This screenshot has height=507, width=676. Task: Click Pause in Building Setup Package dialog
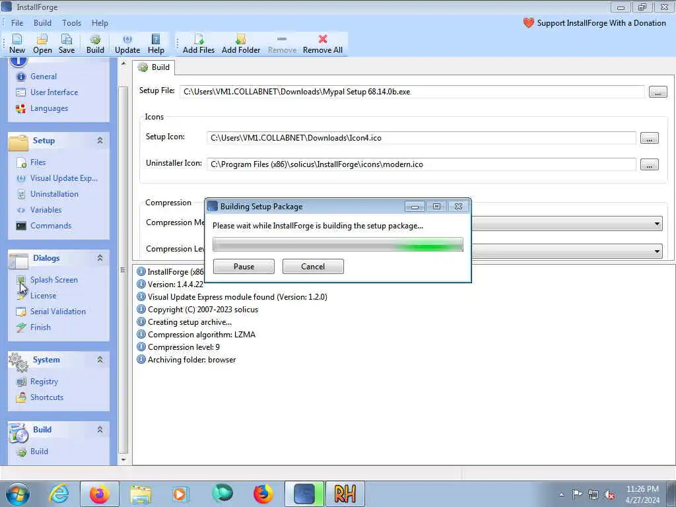click(x=244, y=267)
